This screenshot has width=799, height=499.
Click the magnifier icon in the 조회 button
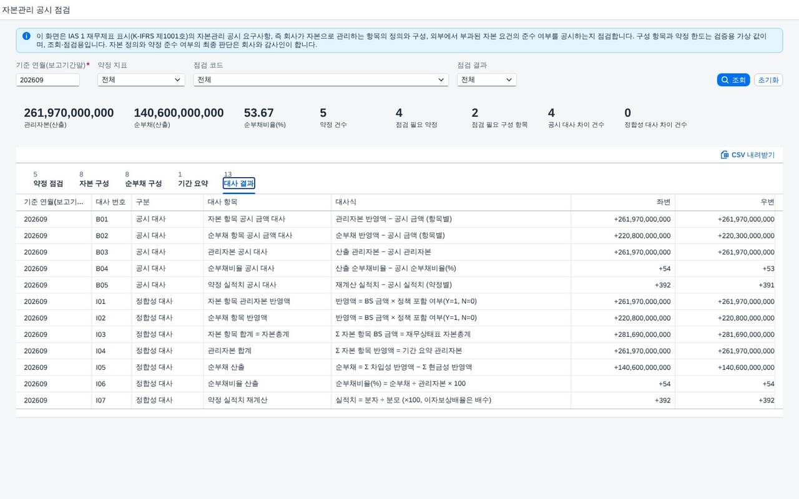725,80
